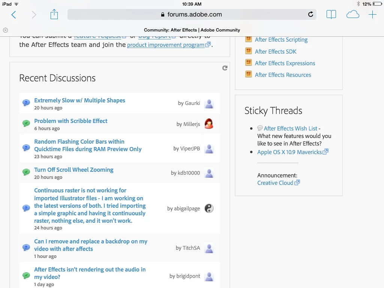The width and height of the screenshot is (384, 288).
Task: Open ViperJPB's avatar
Action: point(209,148)
